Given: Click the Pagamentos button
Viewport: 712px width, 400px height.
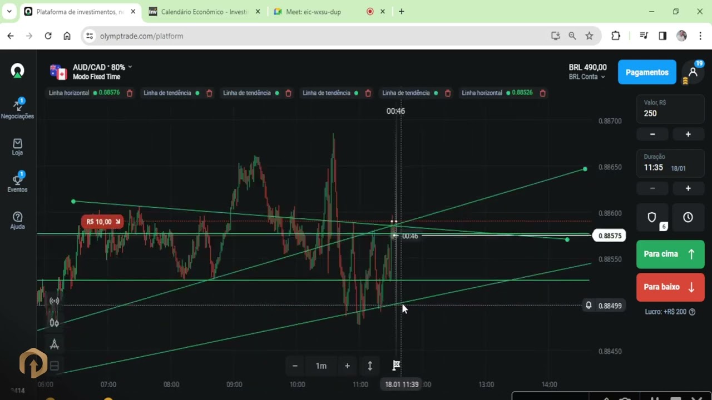Looking at the screenshot, I should point(647,72).
